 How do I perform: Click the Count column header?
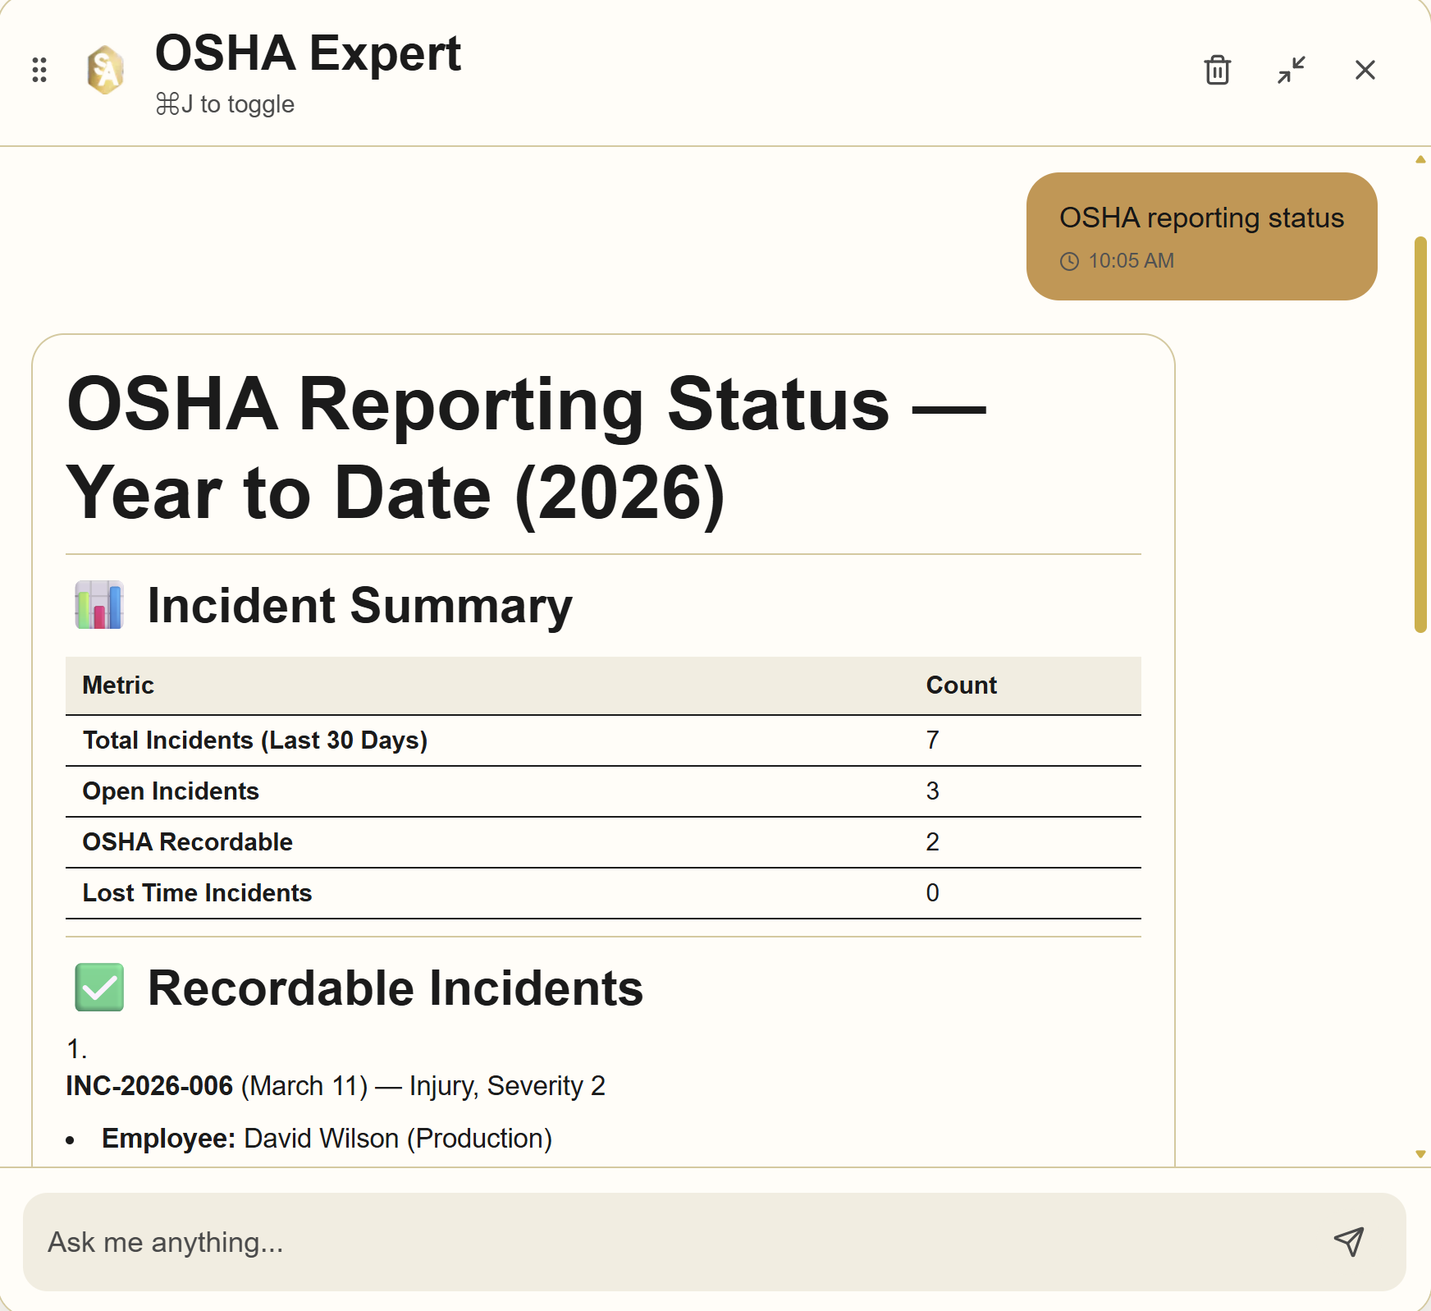pos(962,685)
